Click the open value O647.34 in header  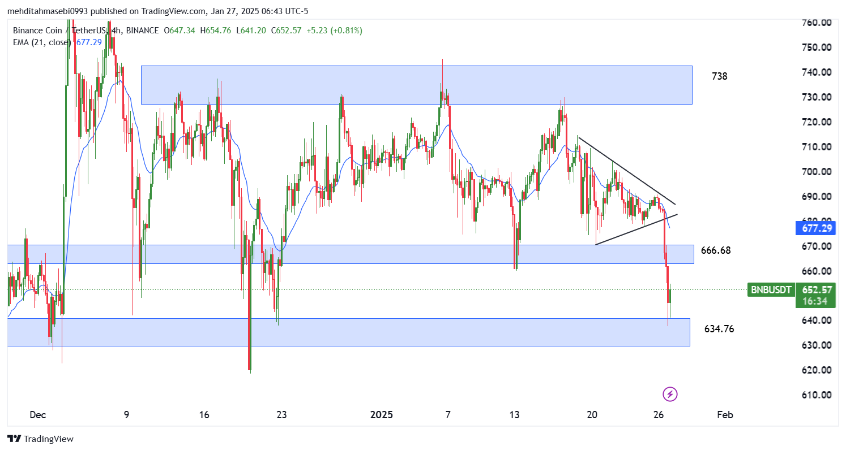point(181,30)
